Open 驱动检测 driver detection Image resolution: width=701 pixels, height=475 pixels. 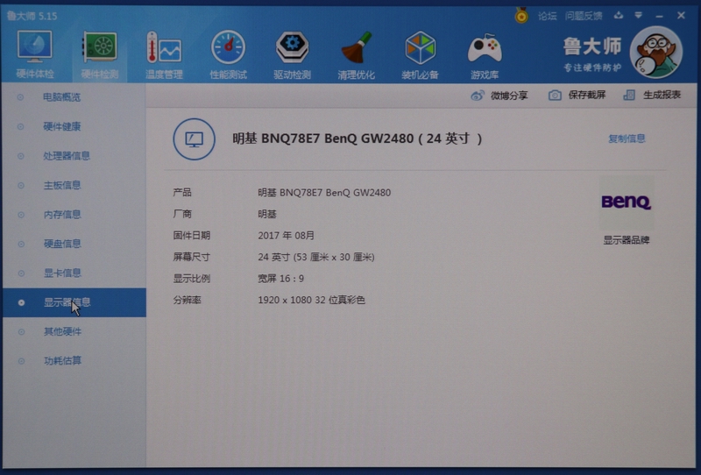293,54
